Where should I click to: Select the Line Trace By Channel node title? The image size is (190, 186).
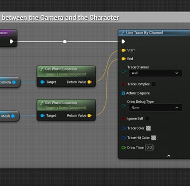(x=144, y=33)
